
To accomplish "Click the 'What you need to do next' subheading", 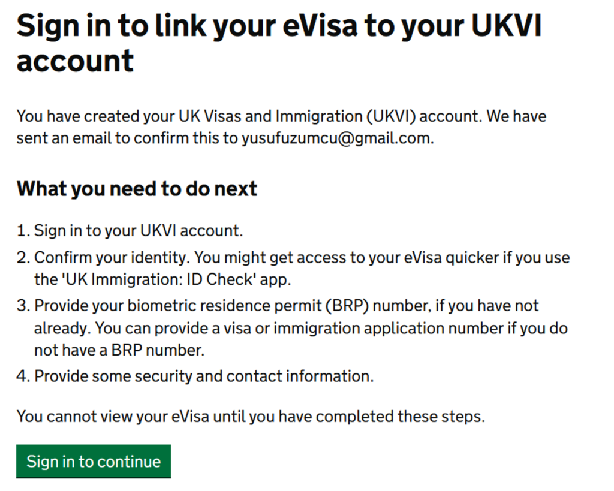I will [x=137, y=189].
